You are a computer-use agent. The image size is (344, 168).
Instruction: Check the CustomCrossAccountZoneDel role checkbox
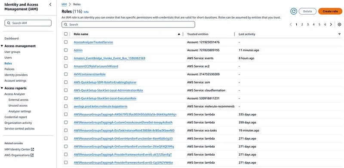tap(66, 122)
